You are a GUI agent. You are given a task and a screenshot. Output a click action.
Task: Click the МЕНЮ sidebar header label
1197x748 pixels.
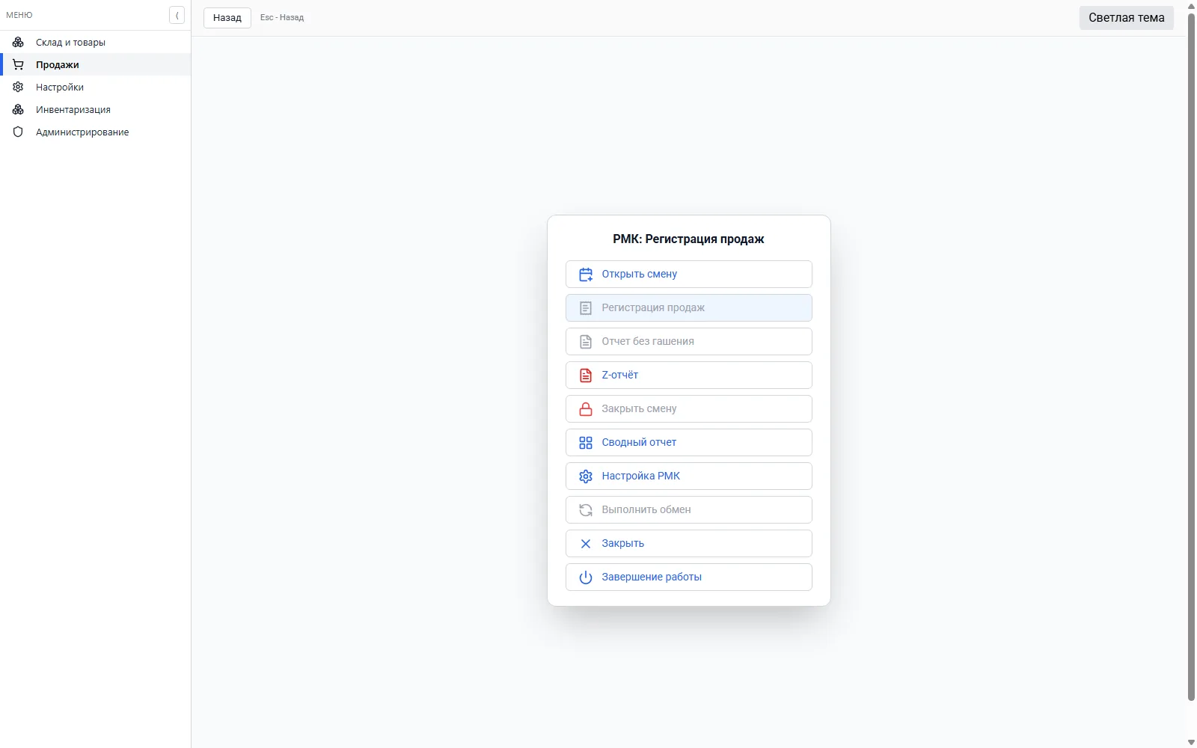(19, 15)
